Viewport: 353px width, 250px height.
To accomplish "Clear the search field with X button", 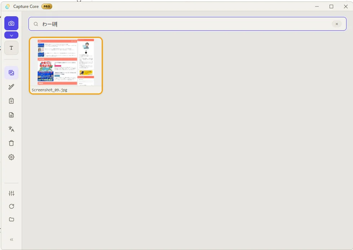I will point(336,24).
